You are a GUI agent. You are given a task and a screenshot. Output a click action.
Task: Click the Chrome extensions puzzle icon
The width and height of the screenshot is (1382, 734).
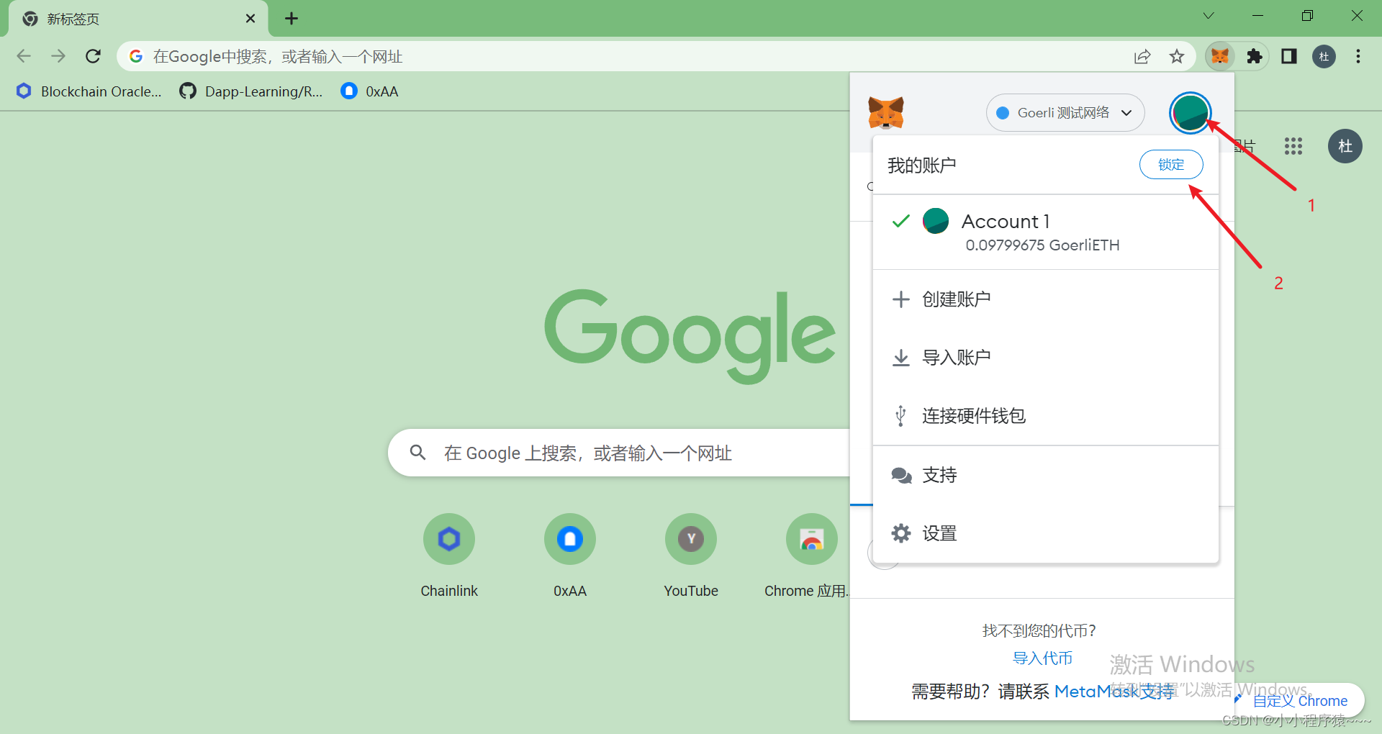(1255, 56)
